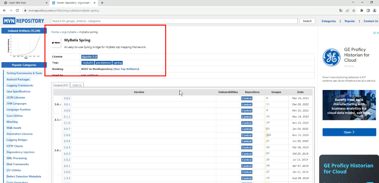Open the Web Frameworks category
This screenshot has height=183, width=379.
pos(18,164)
